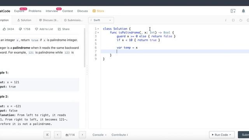Screen dimensions: 249x140
Task: Click the Add to List heart icon
Action: (37, 29)
